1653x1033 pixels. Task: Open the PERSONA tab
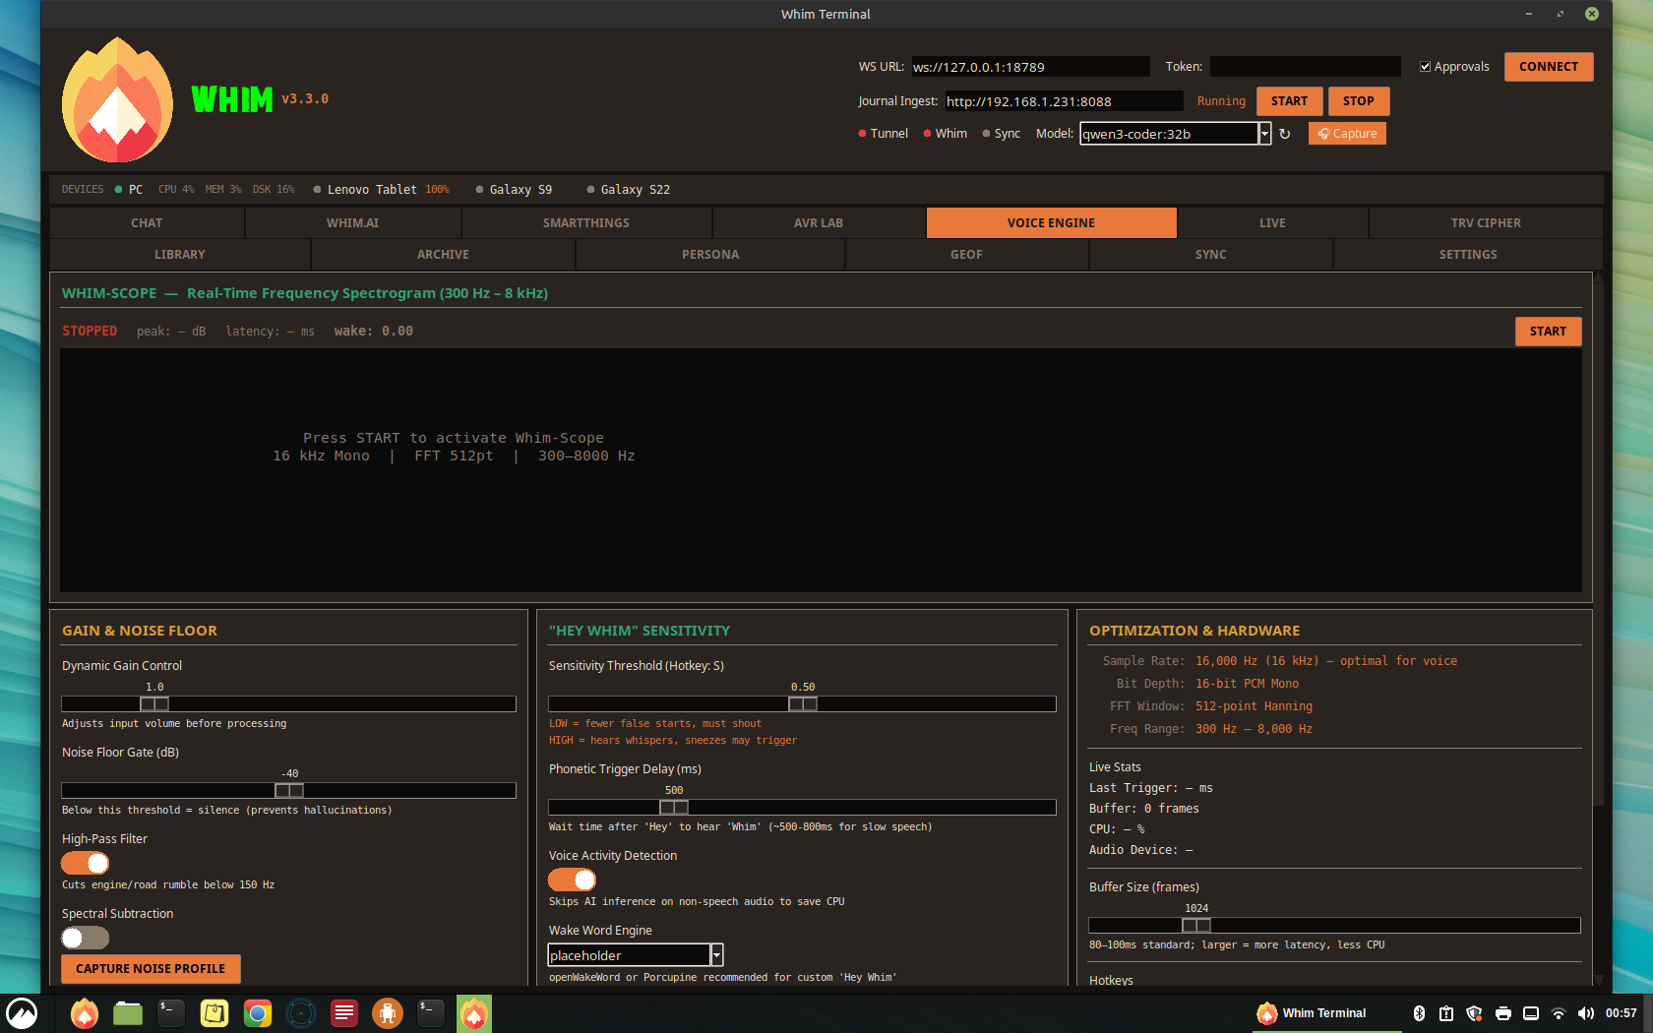[x=710, y=254]
